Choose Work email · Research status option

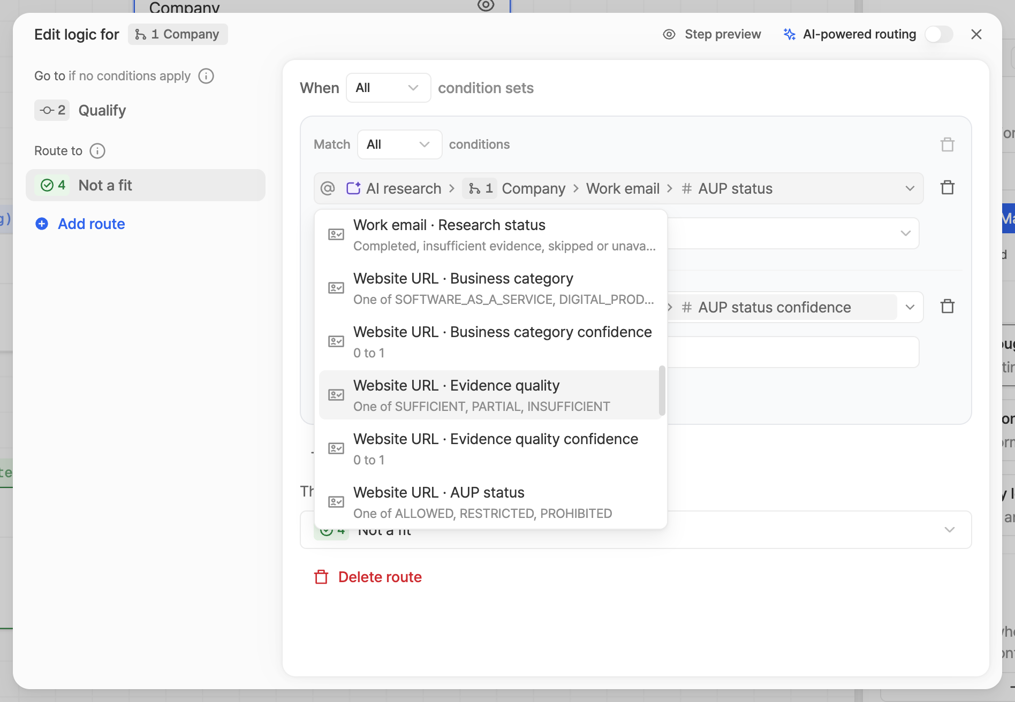491,235
